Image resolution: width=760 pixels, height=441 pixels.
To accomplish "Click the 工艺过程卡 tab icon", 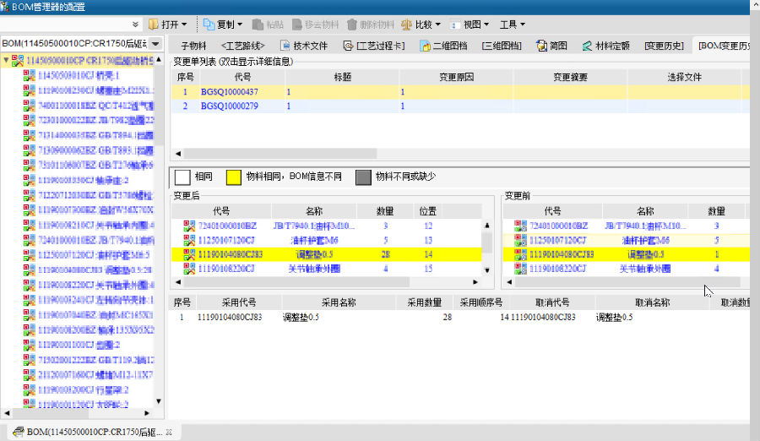I will pos(348,46).
